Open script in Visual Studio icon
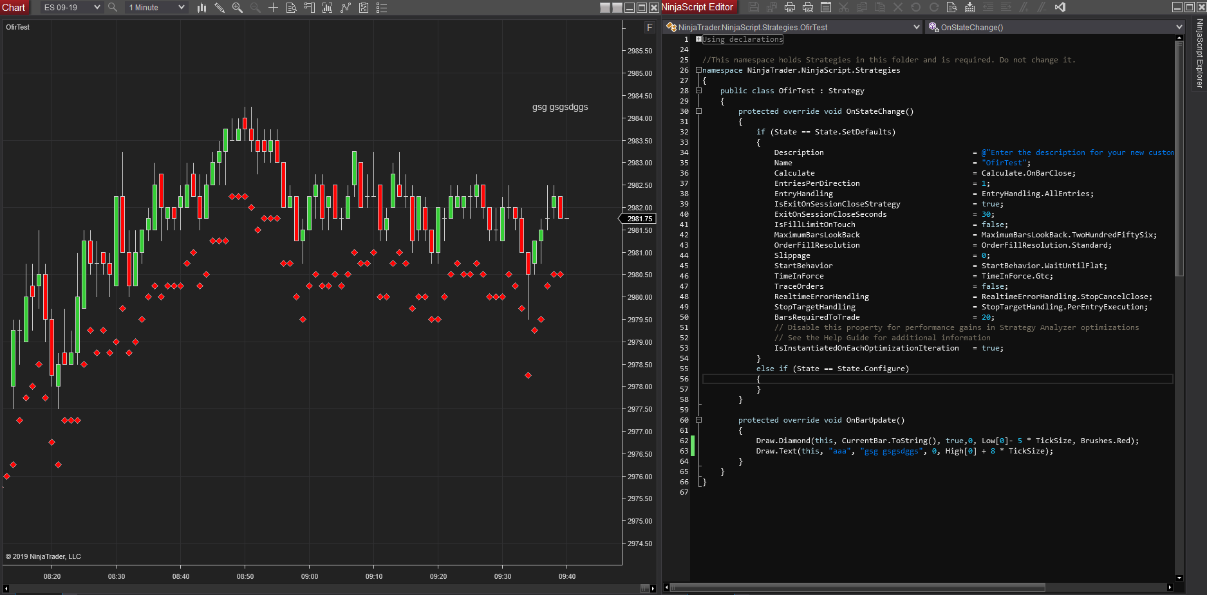 pyautogui.click(x=1060, y=8)
